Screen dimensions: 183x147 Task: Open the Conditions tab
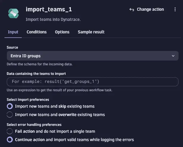click(37, 32)
